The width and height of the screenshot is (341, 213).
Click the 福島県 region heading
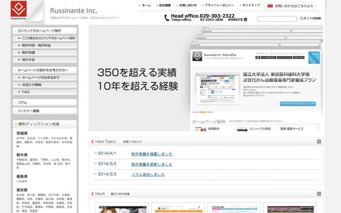(x=22, y=177)
